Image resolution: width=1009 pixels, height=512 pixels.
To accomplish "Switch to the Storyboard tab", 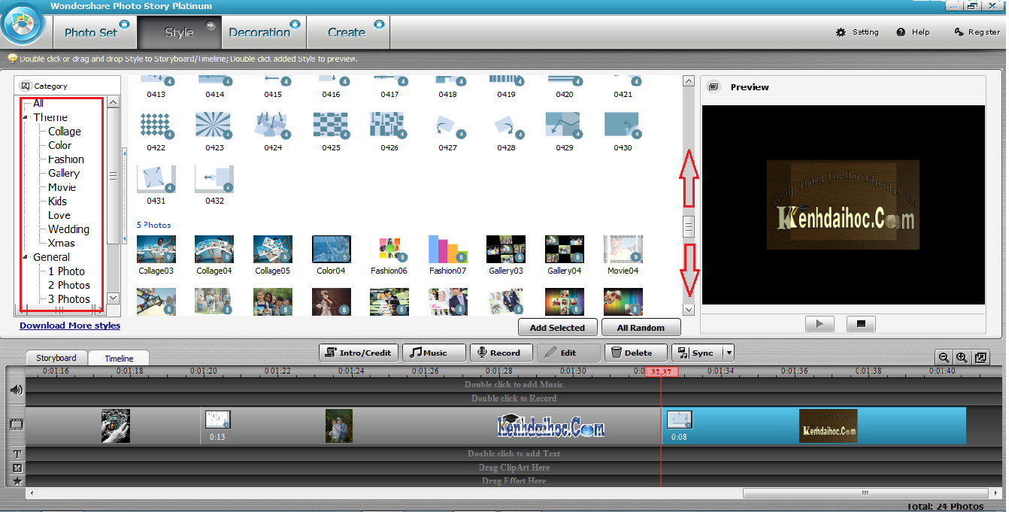I will click(56, 358).
